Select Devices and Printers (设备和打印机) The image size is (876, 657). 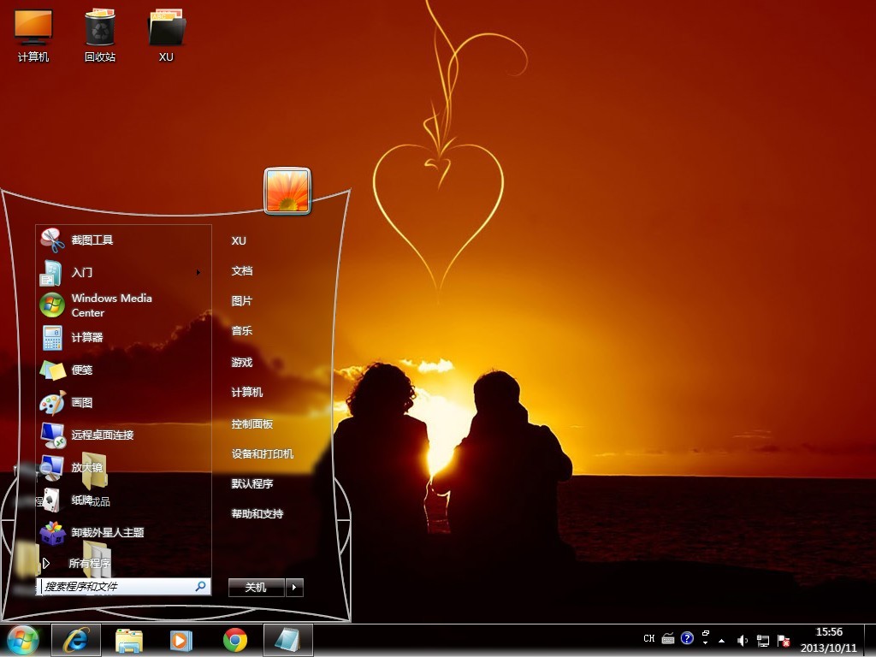263,454
